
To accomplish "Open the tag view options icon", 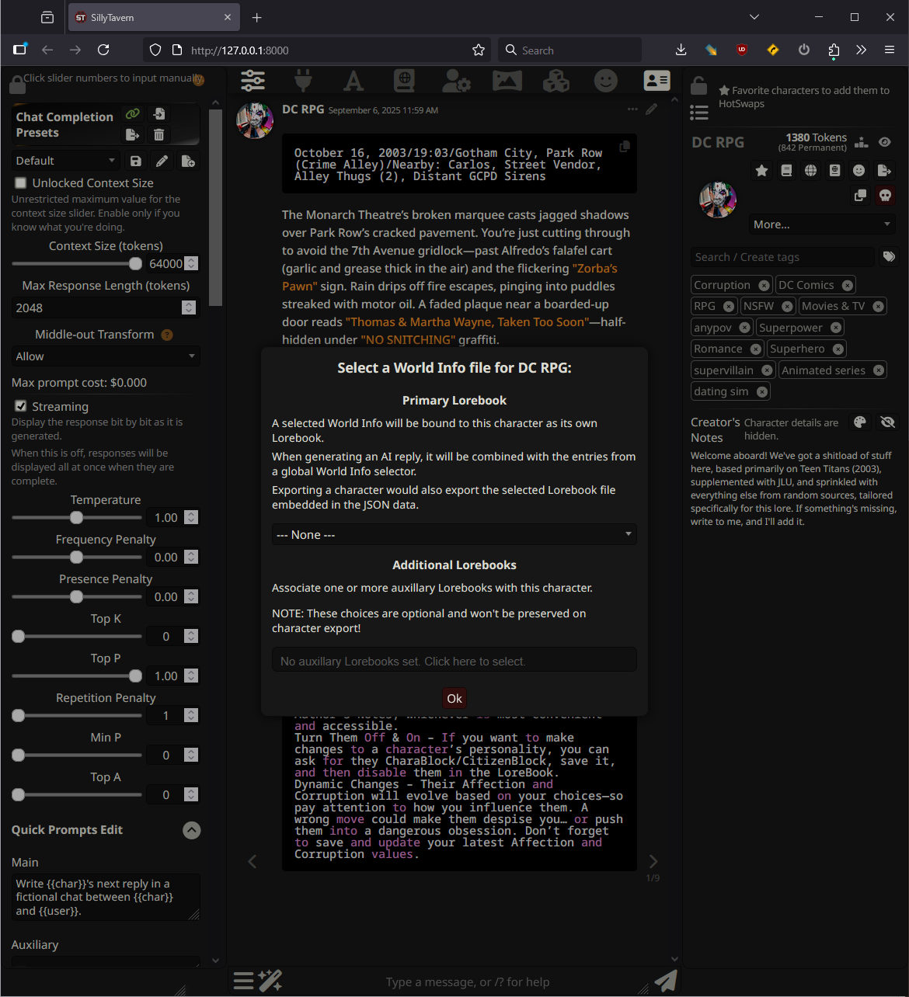I will click(x=889, y=256).
